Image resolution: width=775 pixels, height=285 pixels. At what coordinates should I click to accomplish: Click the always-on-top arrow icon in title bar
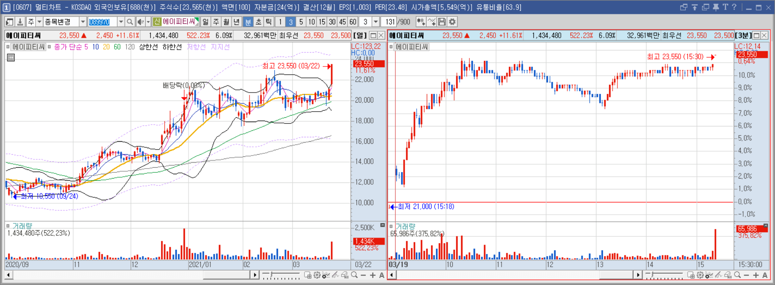tap(694, 7)
